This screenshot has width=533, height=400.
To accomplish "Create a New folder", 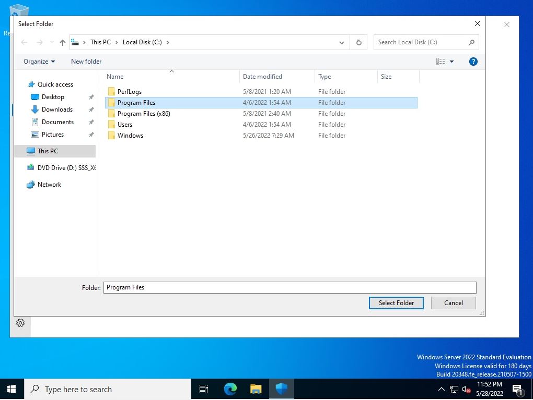I will tap(86, 62).
